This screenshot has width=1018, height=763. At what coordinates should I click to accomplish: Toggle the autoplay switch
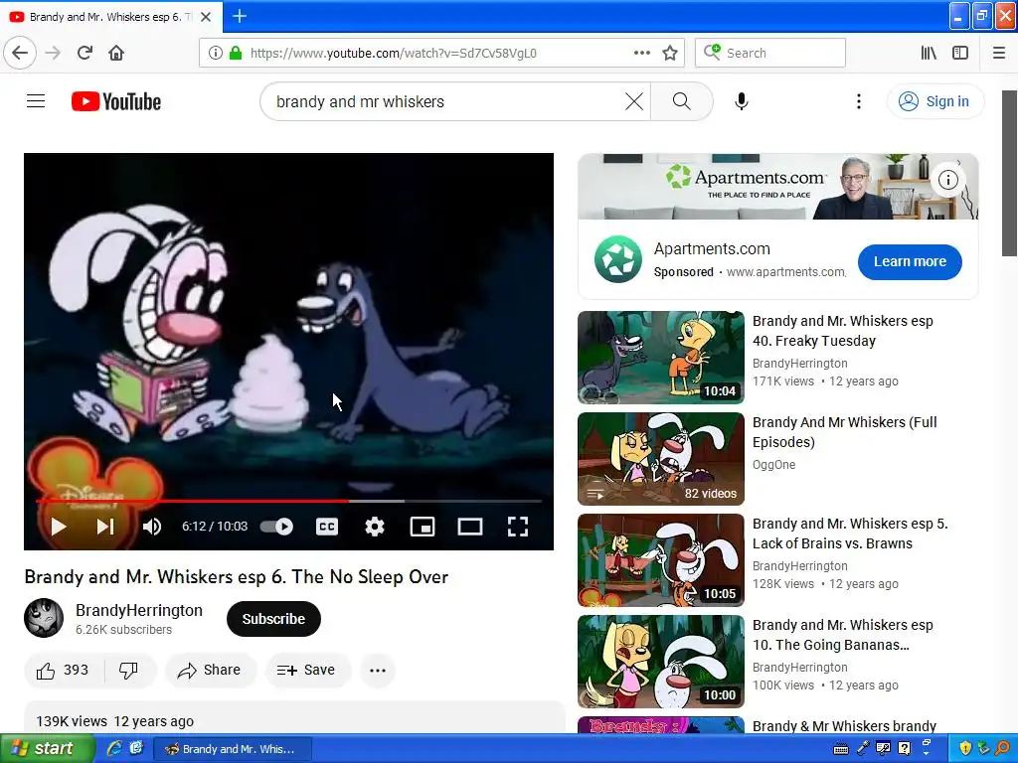(x=276, y=527)
